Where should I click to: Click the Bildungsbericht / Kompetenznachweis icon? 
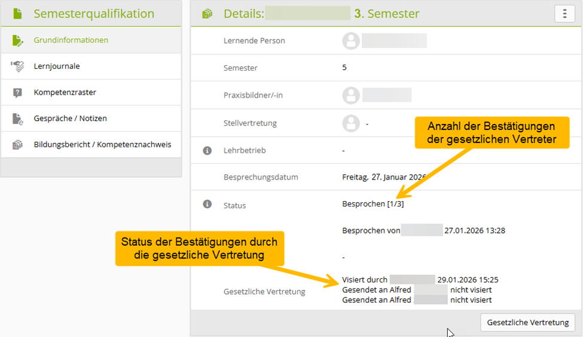pos(17,145)
